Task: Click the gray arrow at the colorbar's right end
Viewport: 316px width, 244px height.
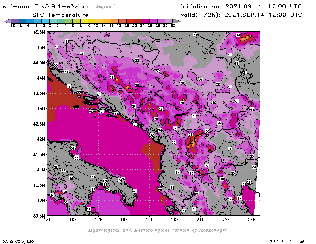Action: [x=177, y=21]
